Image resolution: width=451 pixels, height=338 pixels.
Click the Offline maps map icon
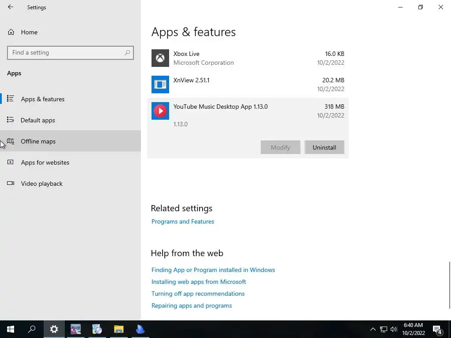click(x=11, y=141)
